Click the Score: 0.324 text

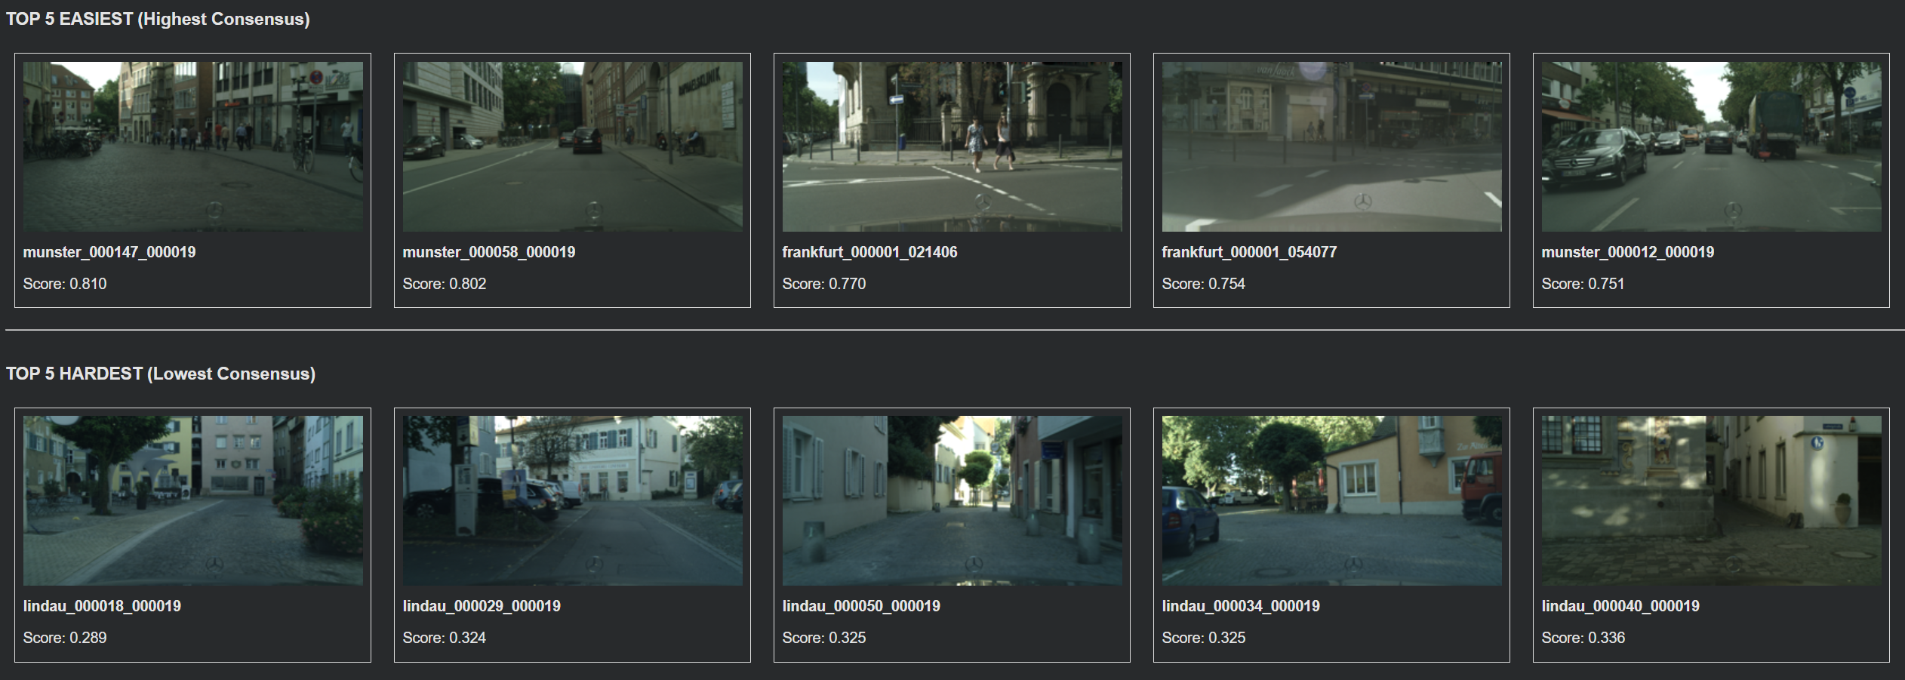pyautogui.click(x=445, y=638)
